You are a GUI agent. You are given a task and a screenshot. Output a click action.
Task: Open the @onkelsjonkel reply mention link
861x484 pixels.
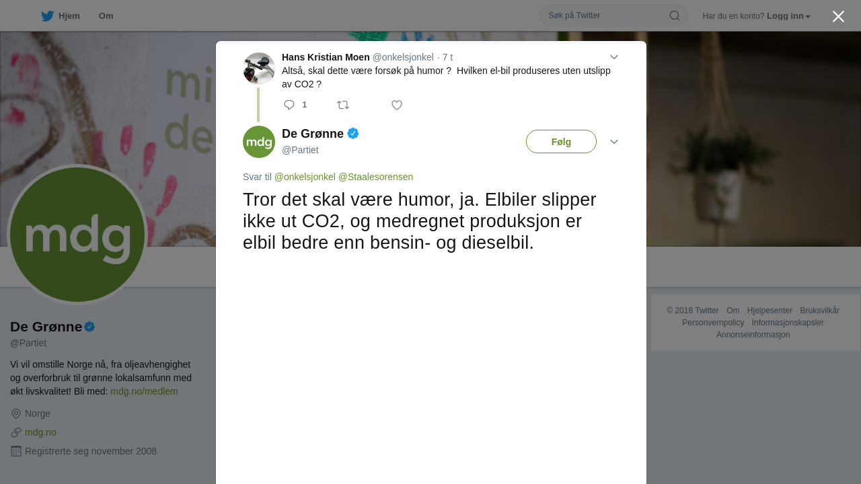tap(305, 177)
